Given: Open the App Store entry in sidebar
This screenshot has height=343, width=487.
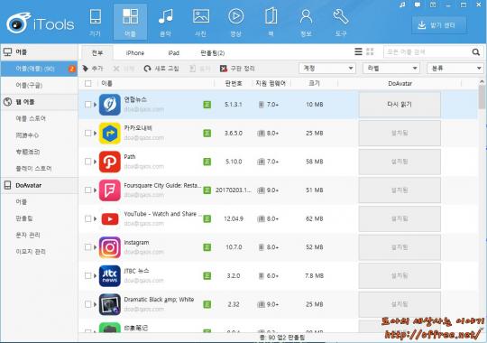Looking at the screenshot, I should (x=31, y=118).
